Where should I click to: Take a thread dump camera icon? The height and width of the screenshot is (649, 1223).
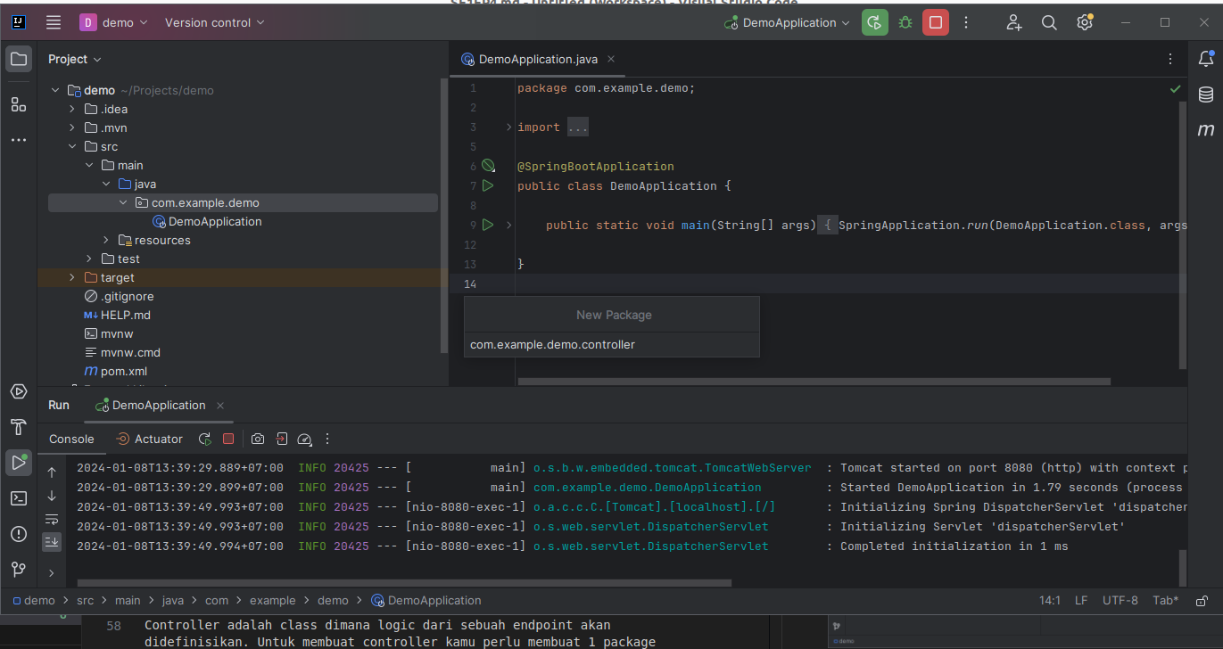tap(258, 439)
